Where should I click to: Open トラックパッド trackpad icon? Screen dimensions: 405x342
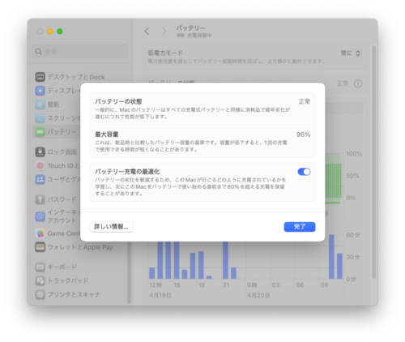40,280
